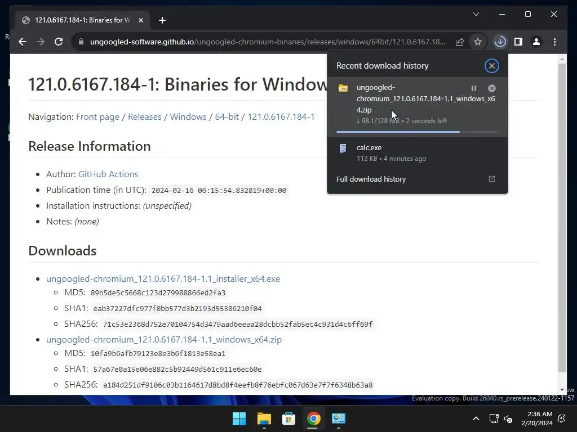Open Chrome's three-dot menu

tap(554, 42)
